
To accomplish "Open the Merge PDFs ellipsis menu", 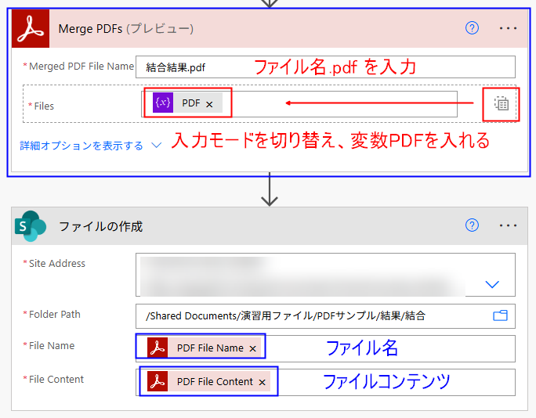I will point(508,28).
